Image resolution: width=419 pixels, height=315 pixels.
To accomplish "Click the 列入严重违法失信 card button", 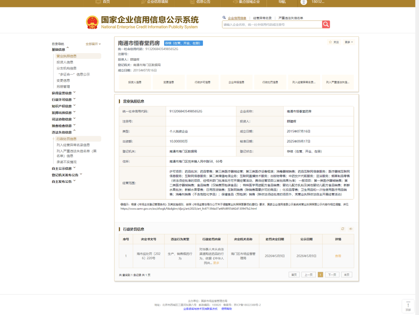I will click(338, 82).
